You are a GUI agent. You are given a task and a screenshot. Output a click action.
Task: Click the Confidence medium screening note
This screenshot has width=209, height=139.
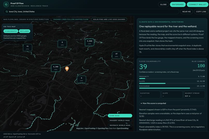tap(159, 72)
